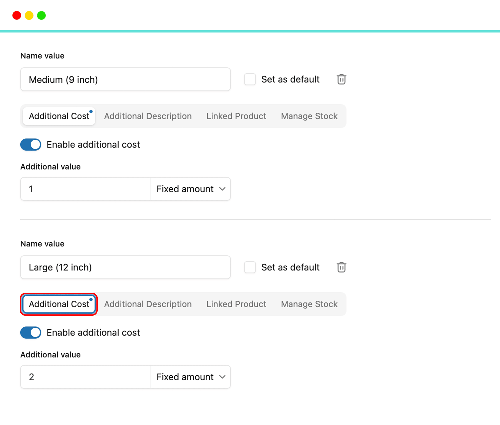Disable additional cost toggle for Medium (9 inch)
Viewport: 500px width, 425px height.
tap(31, 144)
